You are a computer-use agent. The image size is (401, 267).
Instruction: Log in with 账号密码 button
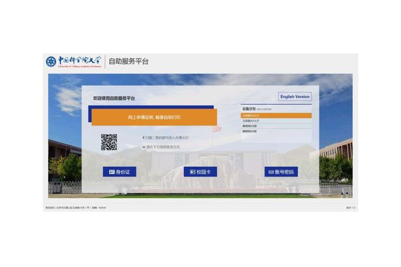281,172
